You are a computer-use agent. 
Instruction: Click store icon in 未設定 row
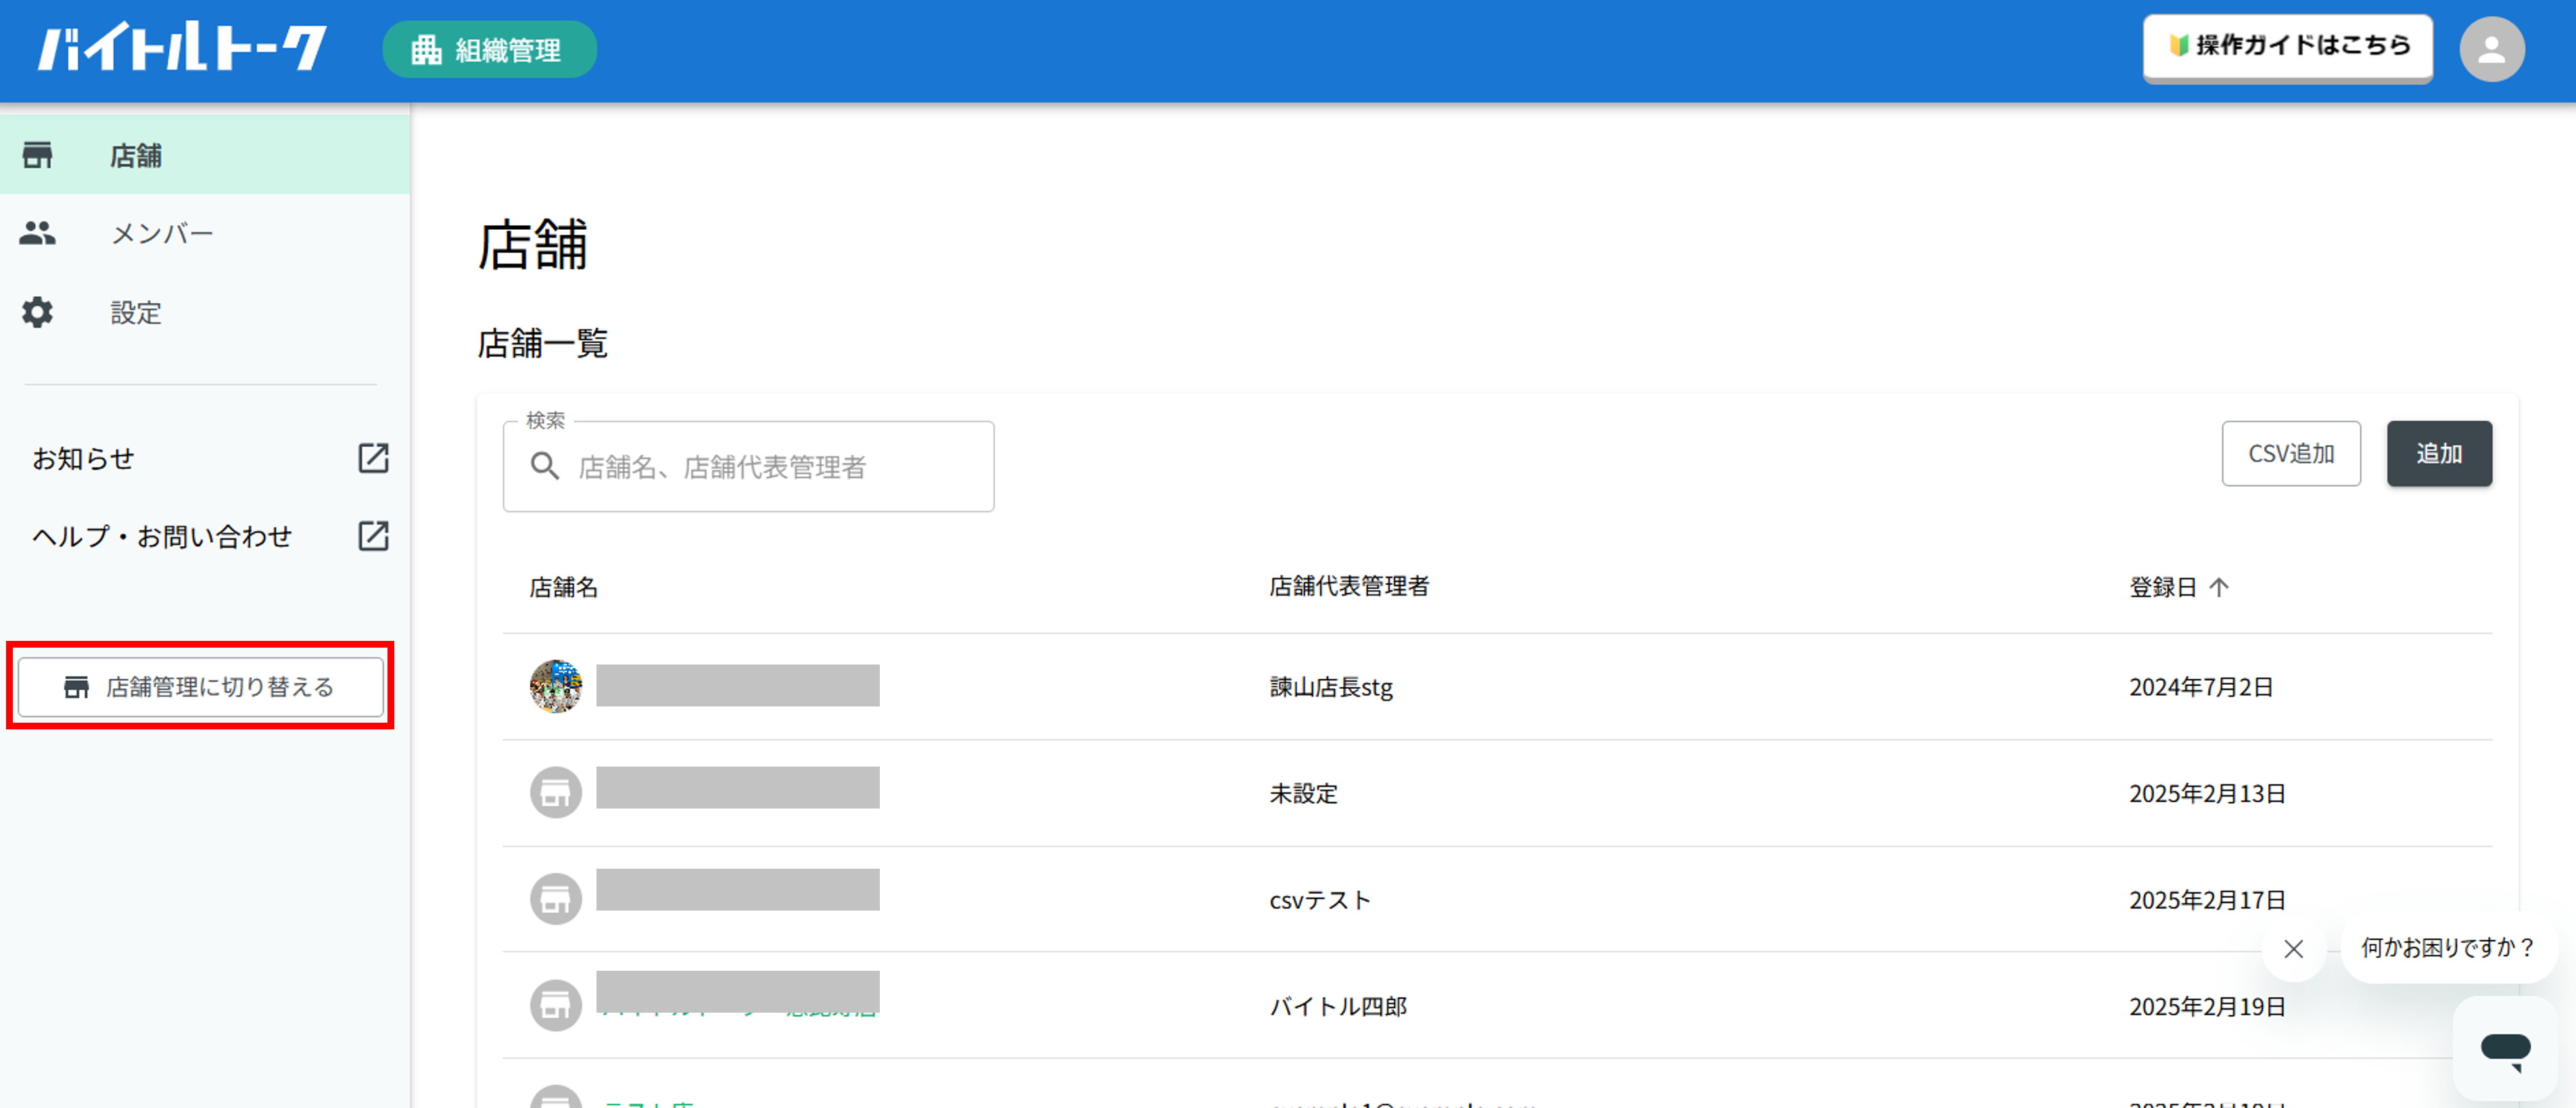(555, 793)
